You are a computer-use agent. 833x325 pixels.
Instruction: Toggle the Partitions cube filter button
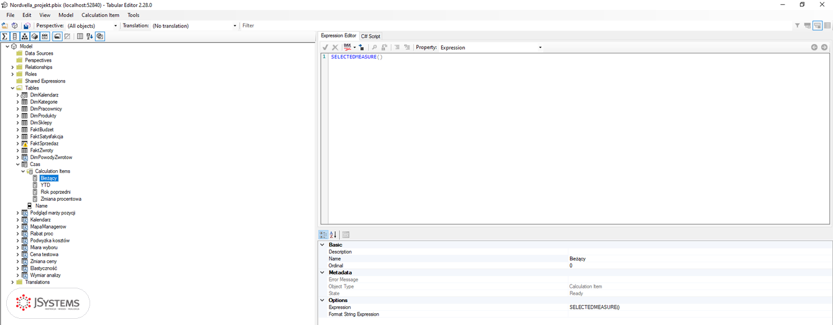click(35, 36)
